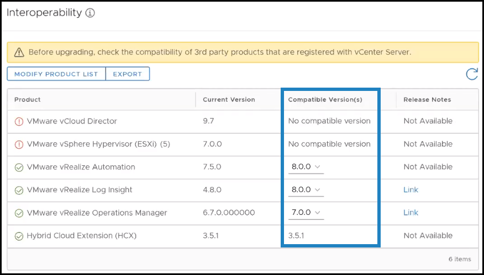Click the Release Notes column header
Image resolution: width=484 pixels, height=275 pixels.
427,99
